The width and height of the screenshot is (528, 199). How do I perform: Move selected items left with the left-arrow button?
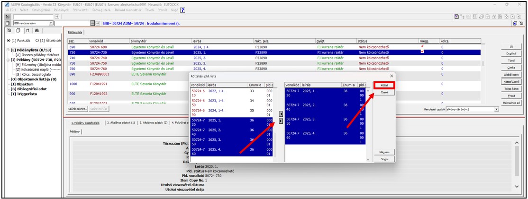281,114
